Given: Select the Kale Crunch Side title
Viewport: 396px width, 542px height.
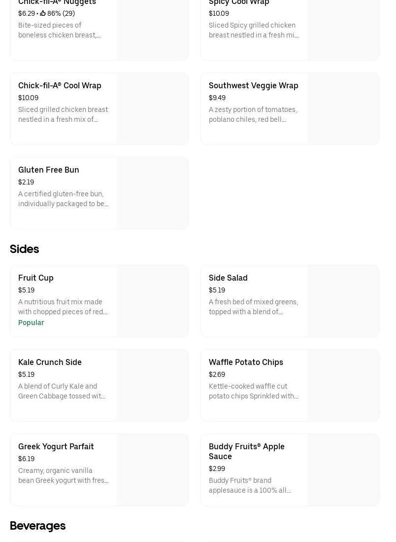Looking at the screenshot, I should [50, 362].
